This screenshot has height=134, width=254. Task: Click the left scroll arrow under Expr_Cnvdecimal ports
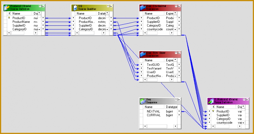point(145,33)
